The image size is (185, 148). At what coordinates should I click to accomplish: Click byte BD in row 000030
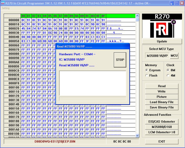tap(50, 33)
